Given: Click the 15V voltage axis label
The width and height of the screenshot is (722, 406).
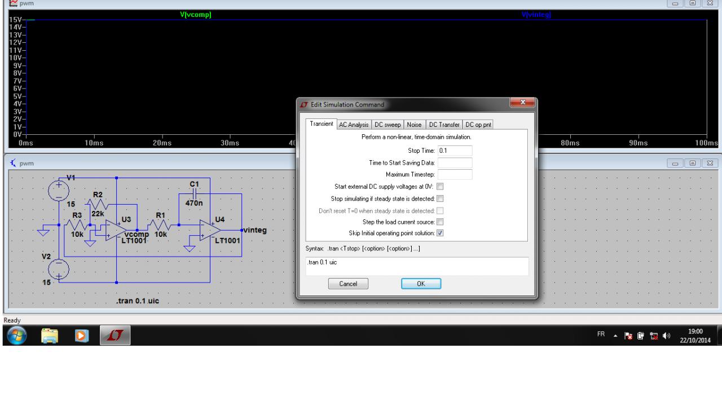Looking at the screenshot, I should pos(15,21).
